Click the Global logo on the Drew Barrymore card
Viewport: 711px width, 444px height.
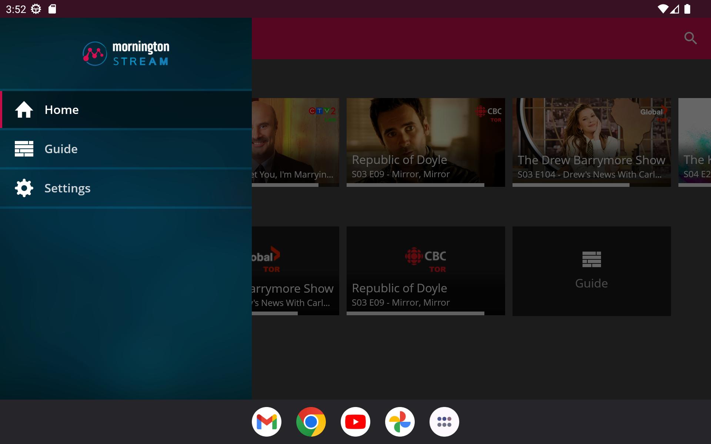click(x=654, y=113)
